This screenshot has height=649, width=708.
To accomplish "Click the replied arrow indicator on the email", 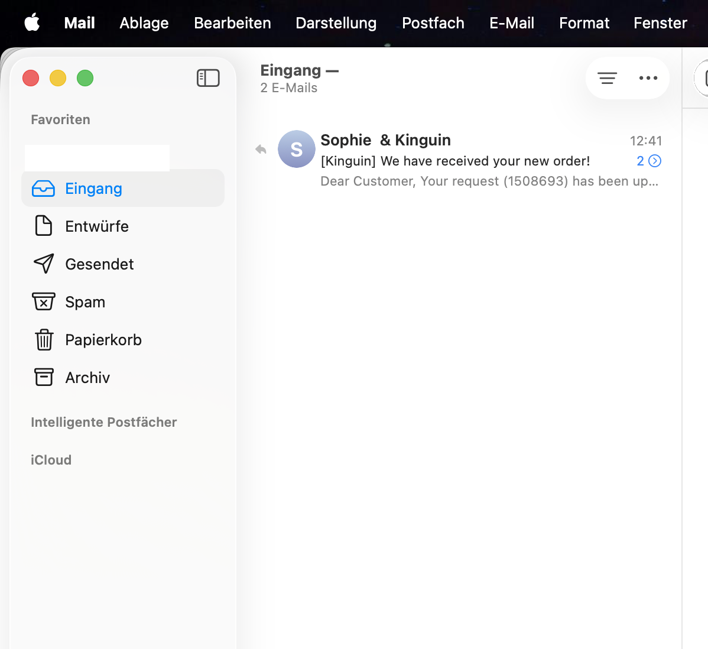I will (x=261, y=149).
